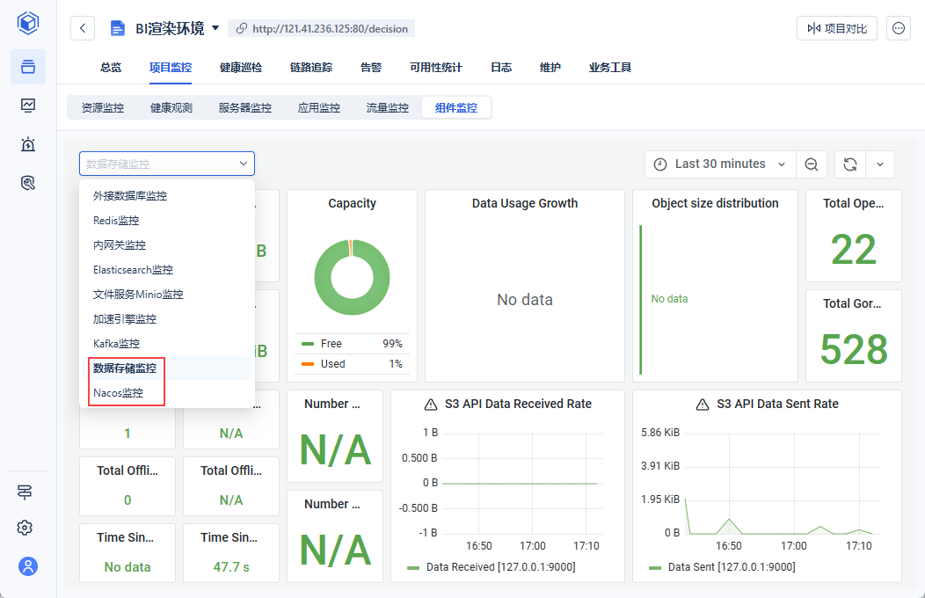Viewport: 925px width, 598px height.
Task: Expand the BI渲染环境 project dropdown arrow
Action: tap(215, 28)
